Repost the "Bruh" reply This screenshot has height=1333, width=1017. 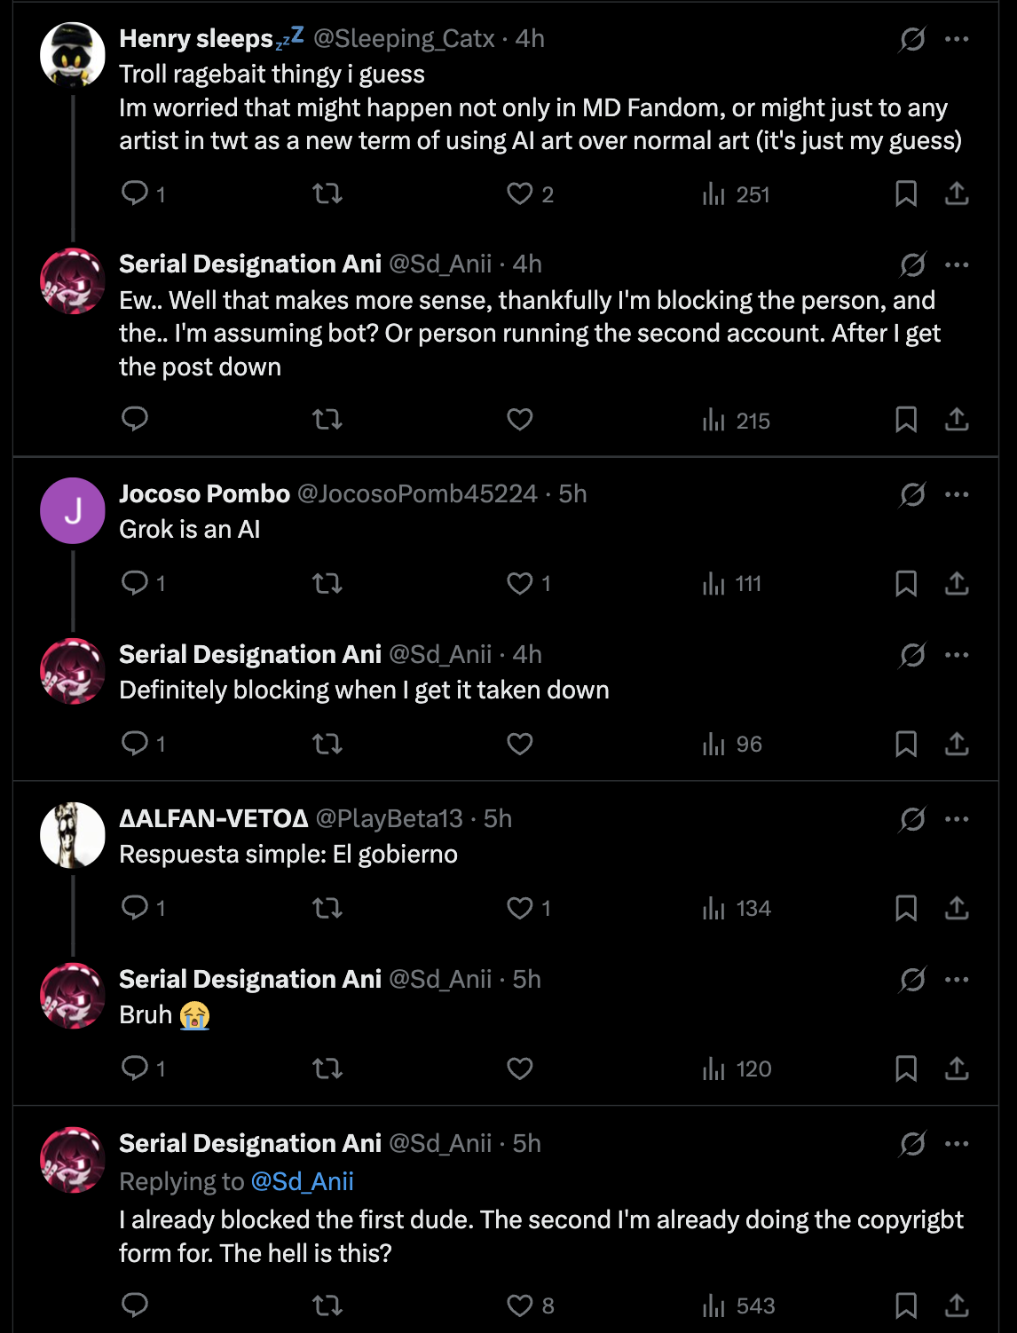[327, 1069]
